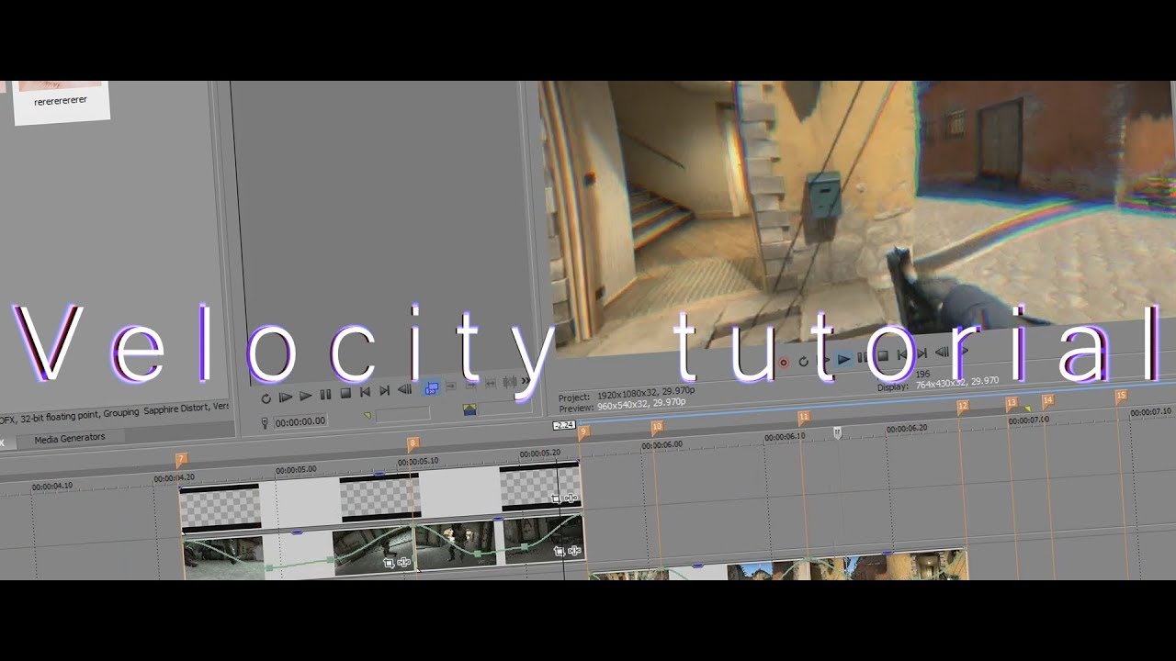Click the yellow loop region handle near marker 13
1176x661 pixels.
(1028, 409)
